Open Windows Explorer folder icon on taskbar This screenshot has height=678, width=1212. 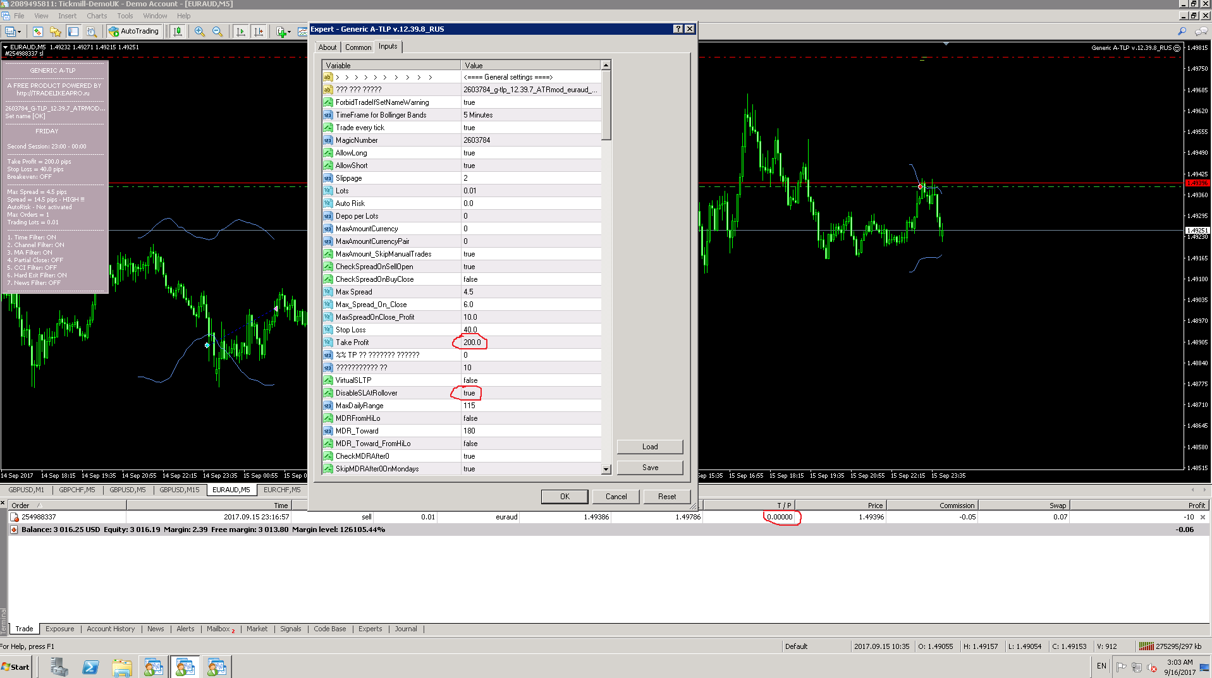coord(122,667)
